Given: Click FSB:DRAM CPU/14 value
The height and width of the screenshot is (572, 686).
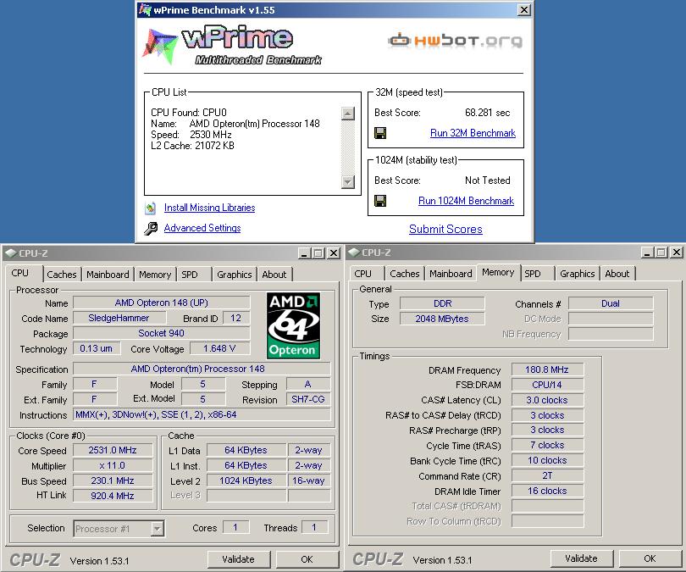Looking at the screenshot, I should [547, 385].
